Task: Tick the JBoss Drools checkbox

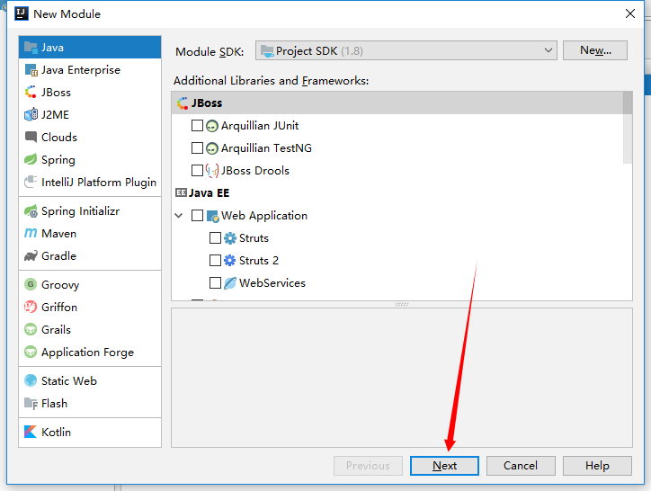Action: click(197, 170)
